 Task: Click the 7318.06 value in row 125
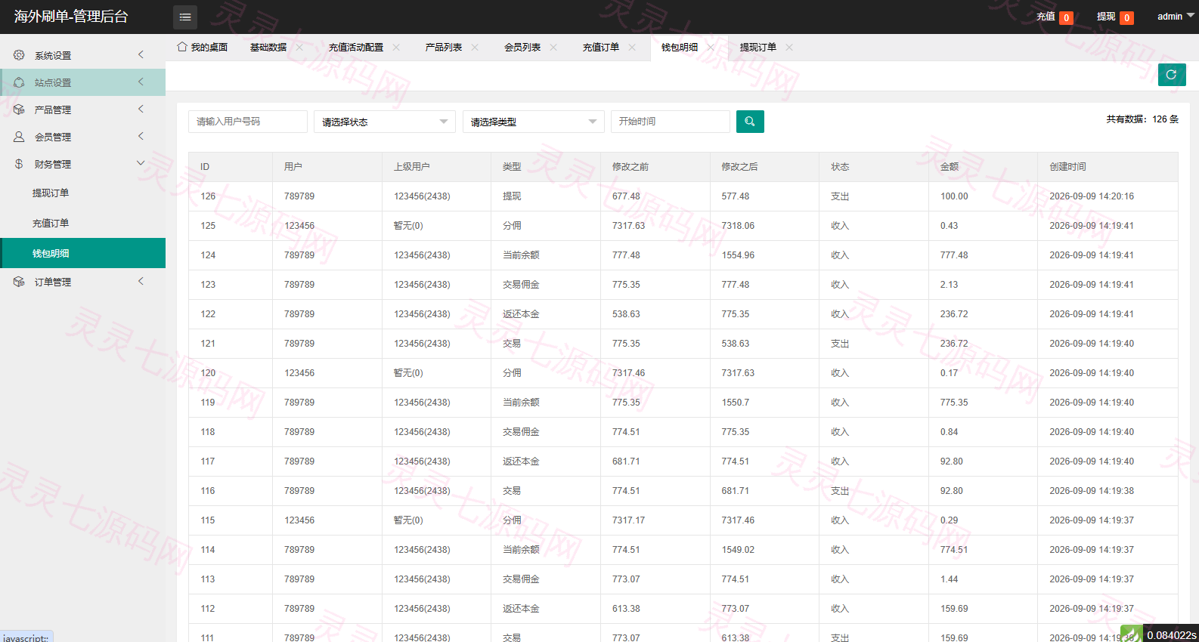tap(738, 226)
